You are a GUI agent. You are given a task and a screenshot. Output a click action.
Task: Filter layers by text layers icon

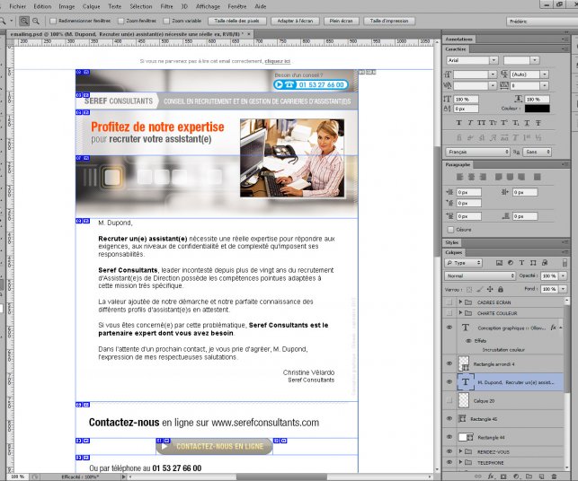[x=521, y=263]
